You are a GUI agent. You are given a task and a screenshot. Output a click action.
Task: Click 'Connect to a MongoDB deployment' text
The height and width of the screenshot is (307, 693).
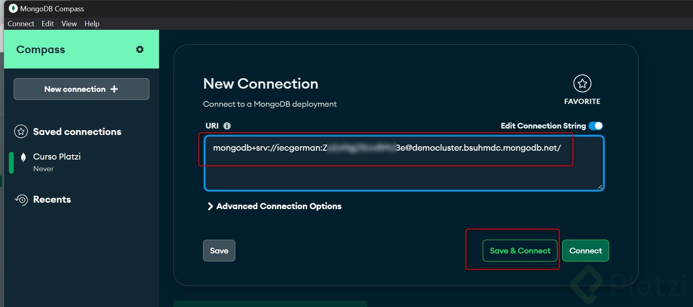click(x=270, y=104)
